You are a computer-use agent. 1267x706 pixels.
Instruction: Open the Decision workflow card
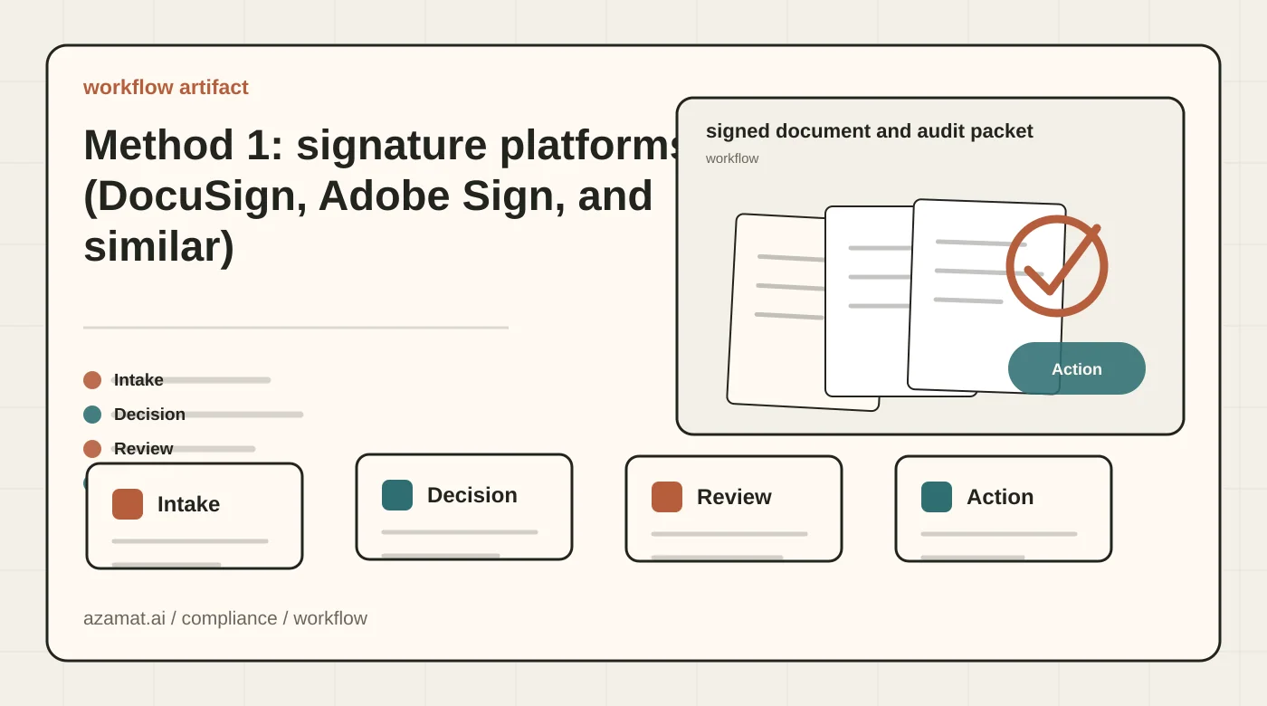[x=464, y=507]
